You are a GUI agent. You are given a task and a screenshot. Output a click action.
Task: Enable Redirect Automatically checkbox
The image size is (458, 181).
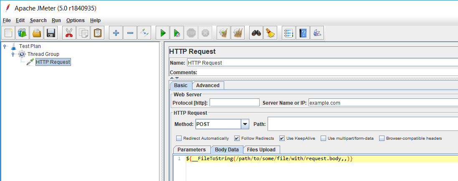(178, 138)
